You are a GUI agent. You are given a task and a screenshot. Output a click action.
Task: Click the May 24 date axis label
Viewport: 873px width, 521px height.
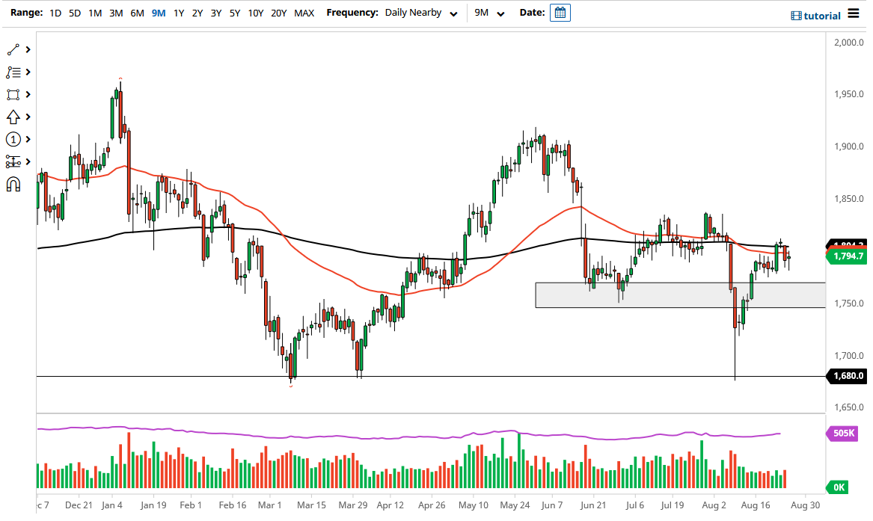[x=515, y=505]
